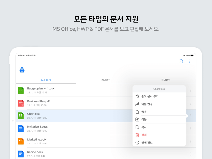Choose 중요 문서 추가 from the menu
The image size is (212, 159).
[x=159, y=96]
